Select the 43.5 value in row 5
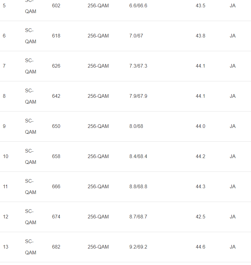251x265 pixels. point(200,6)
